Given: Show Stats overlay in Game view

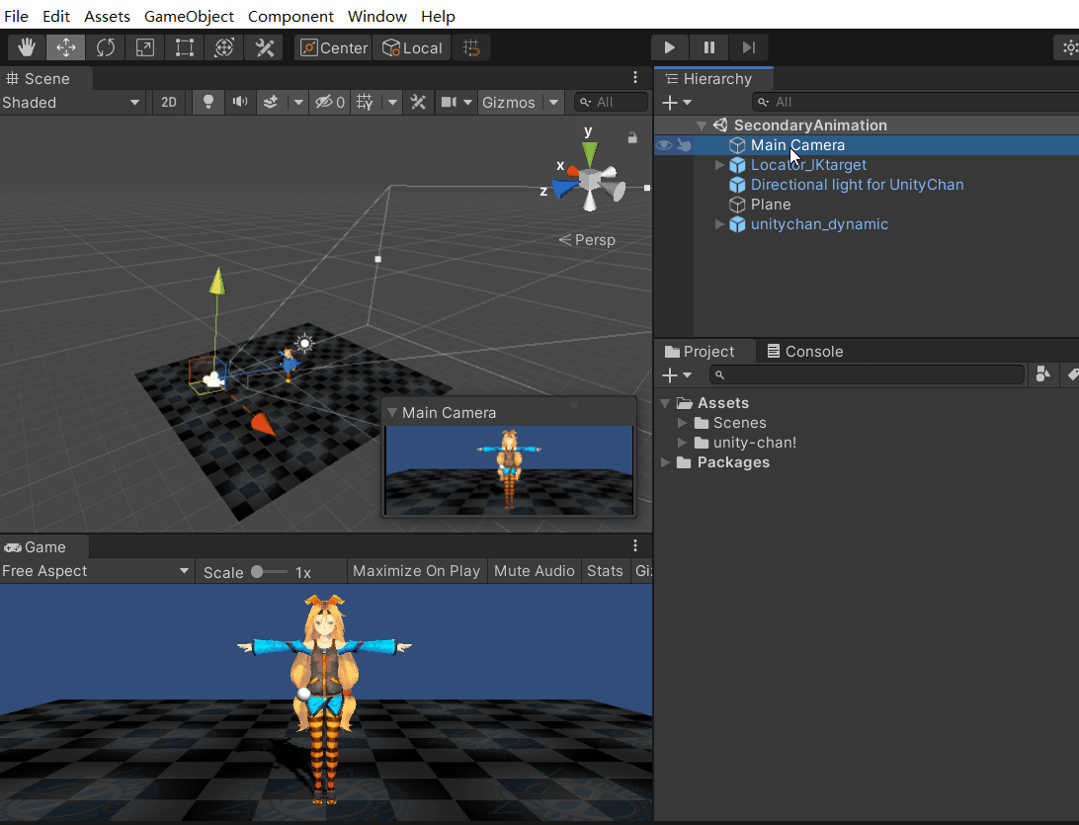Looking at the screenshot, I should click(605, 571).
